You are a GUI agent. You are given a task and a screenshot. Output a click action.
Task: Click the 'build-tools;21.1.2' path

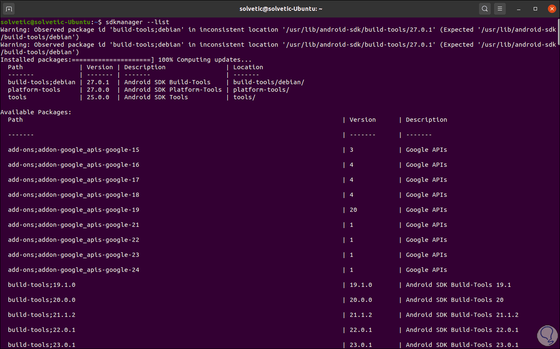click(42, 315)
